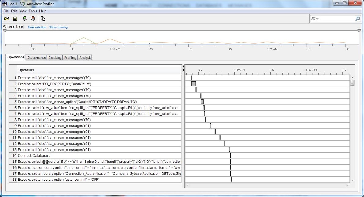The height and width of the screenshot is (197, 364).
Task: Open the File menu
Action: [x=6, y=11]
